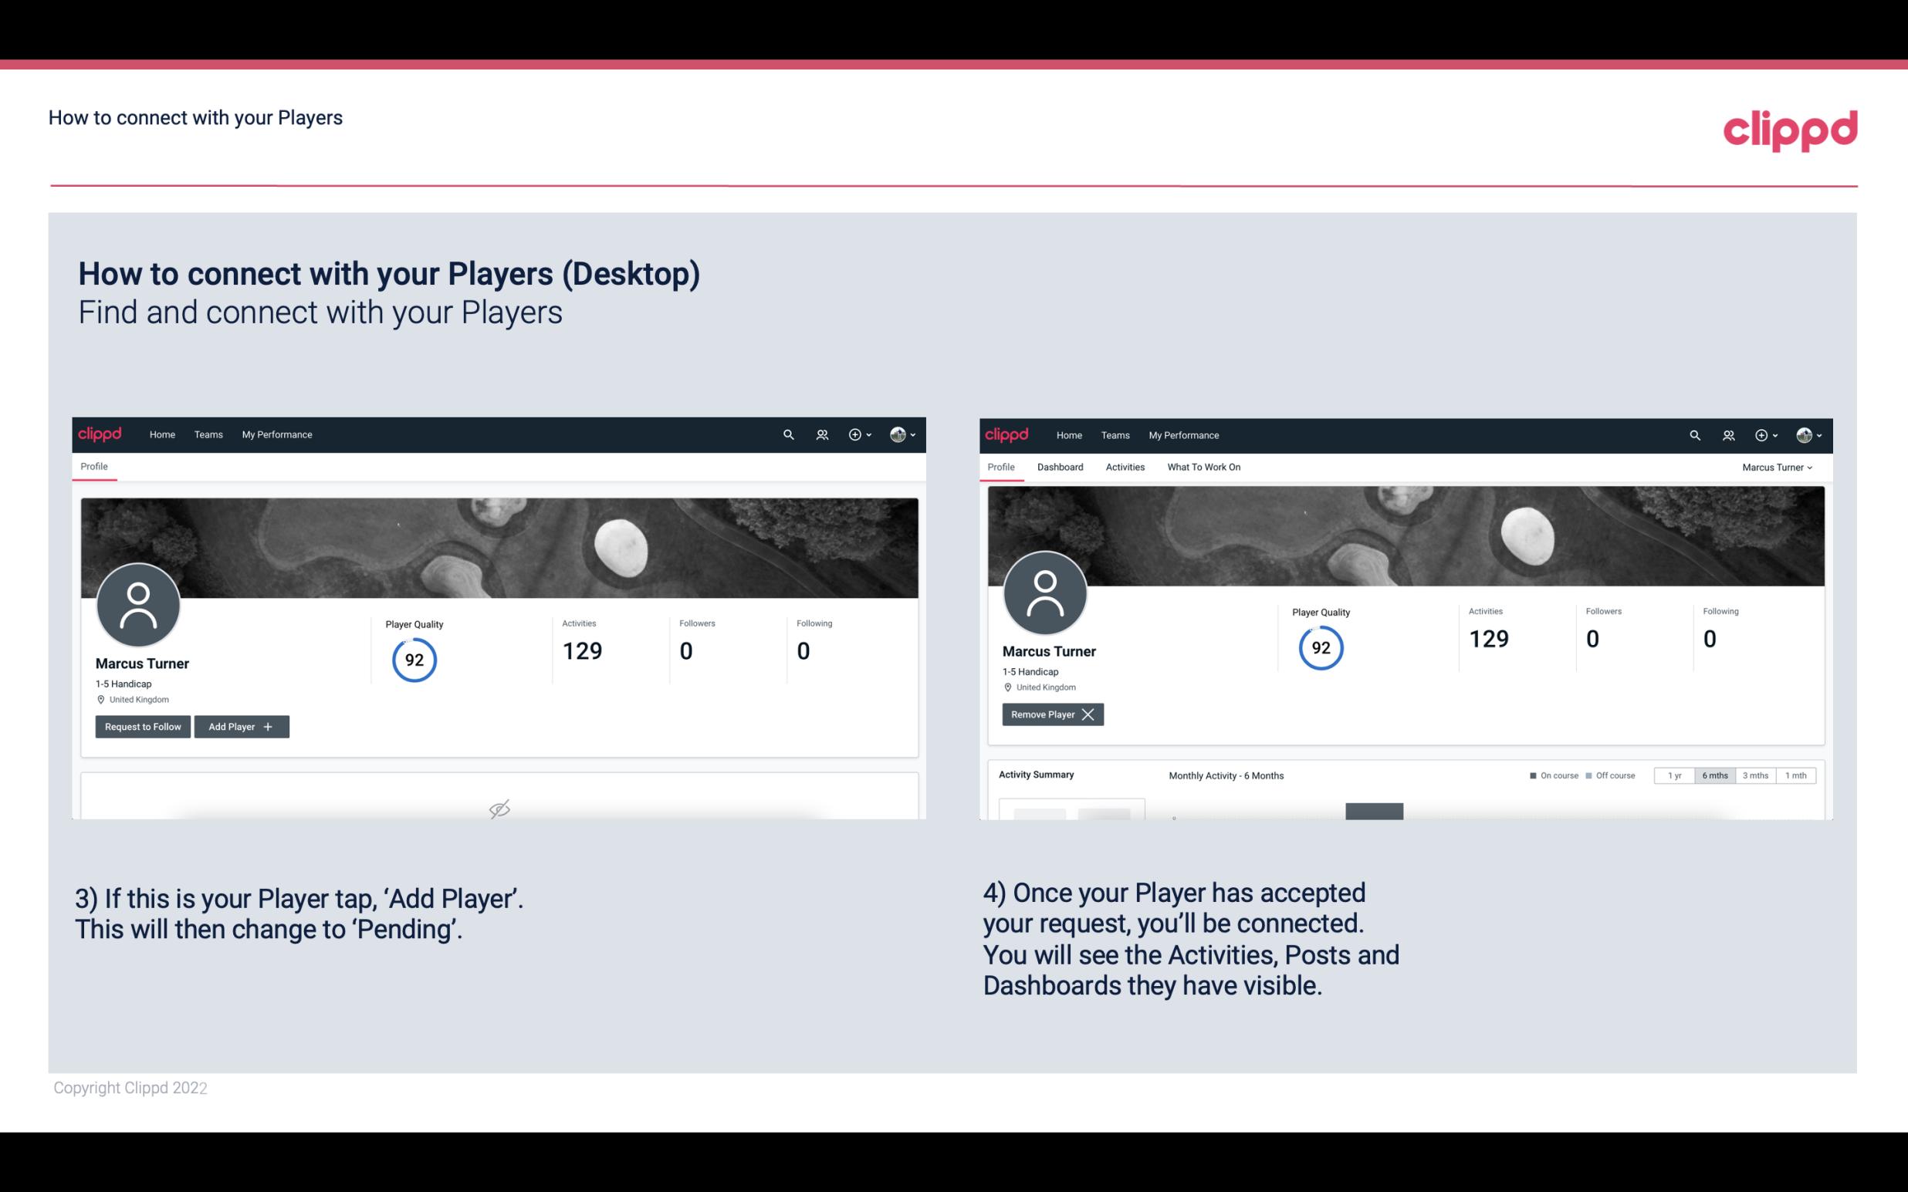Click the globe/language icon in navbar
1908x1192 pixels.
[895, 434]
